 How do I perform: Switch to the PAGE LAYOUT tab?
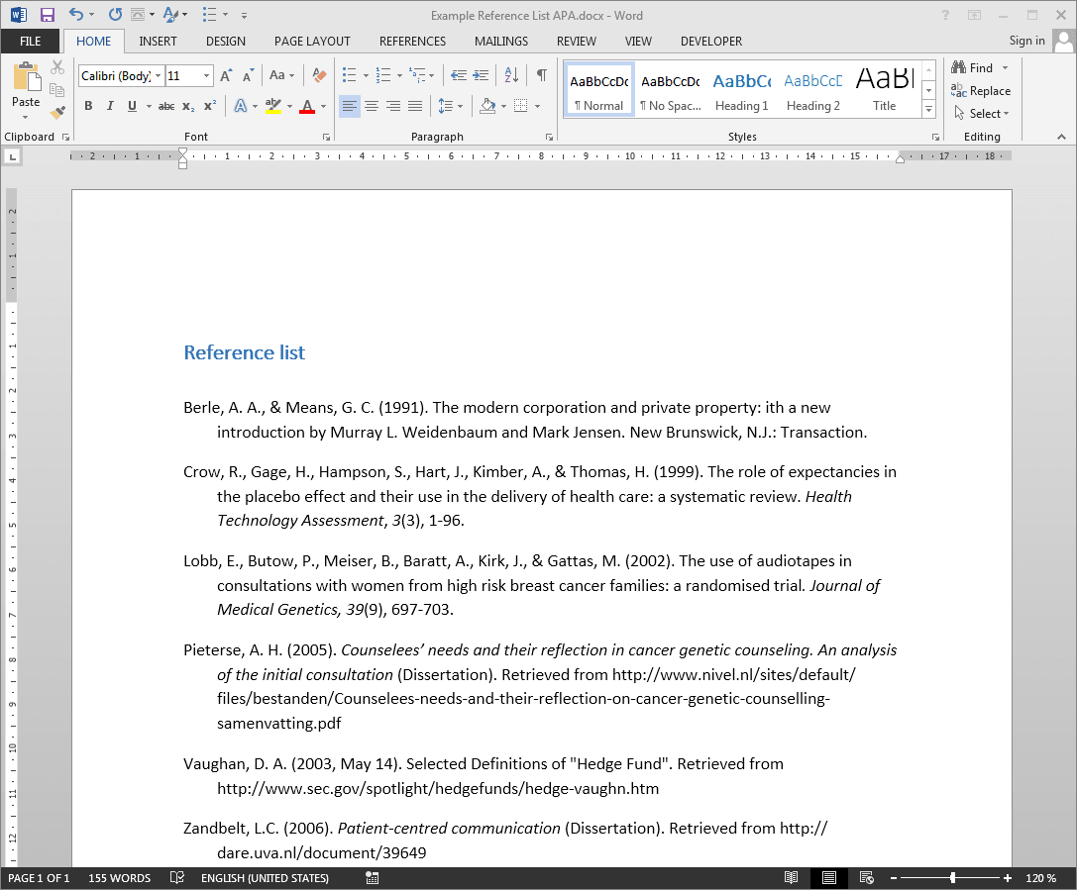click(312, 42)
